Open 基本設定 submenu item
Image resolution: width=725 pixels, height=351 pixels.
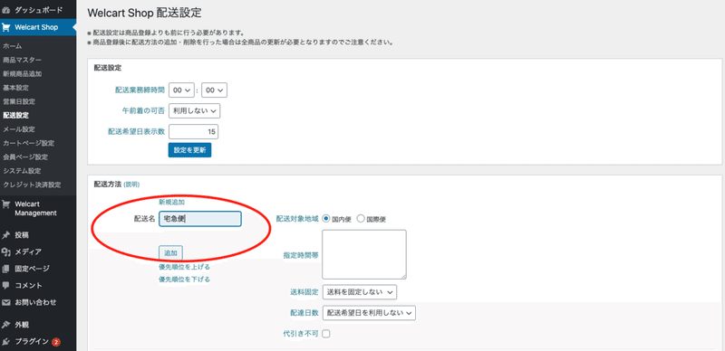[15, 88]
